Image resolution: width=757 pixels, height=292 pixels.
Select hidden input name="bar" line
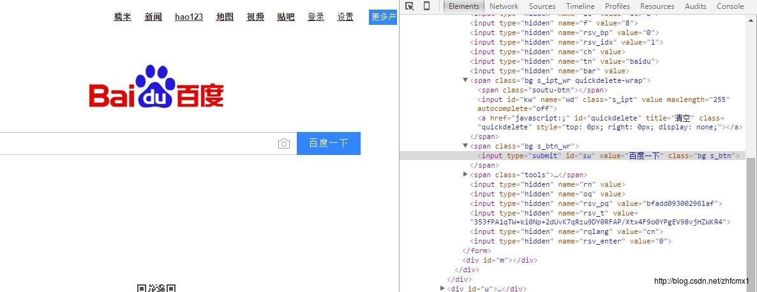[x=550, y=71]
